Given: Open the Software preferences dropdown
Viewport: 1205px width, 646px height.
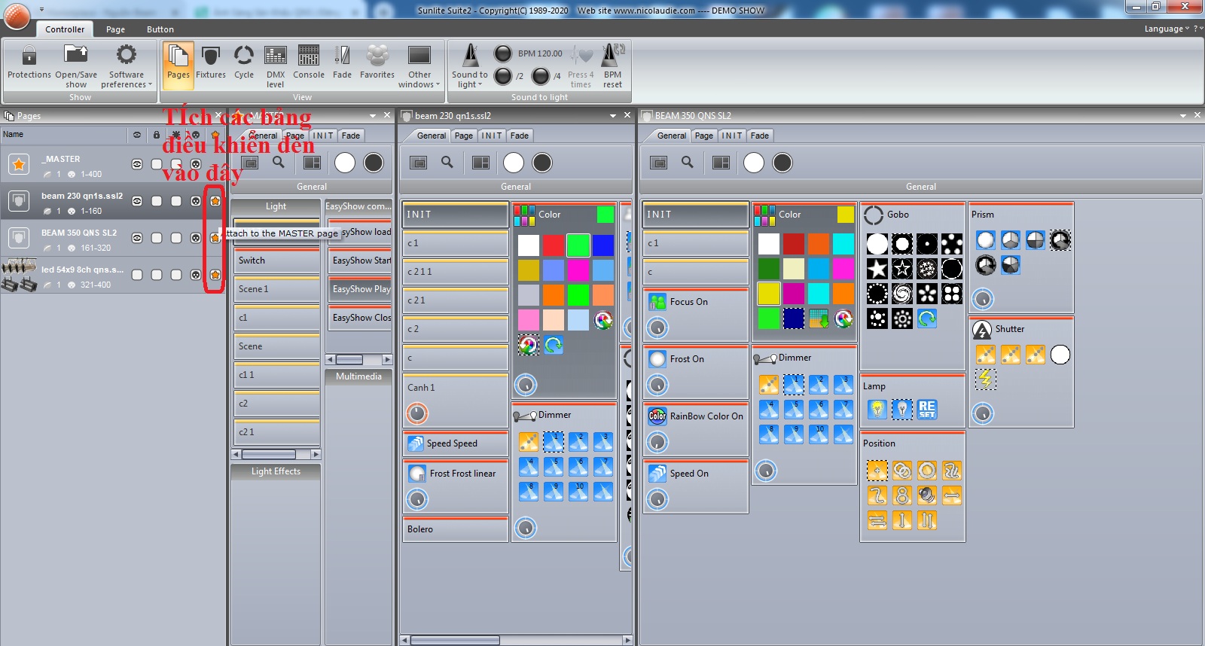Looking at the screenshot, I should click(x=127, y=66).
